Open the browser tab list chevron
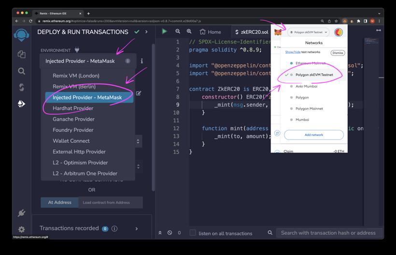396x255 pixels. (379, 13)
